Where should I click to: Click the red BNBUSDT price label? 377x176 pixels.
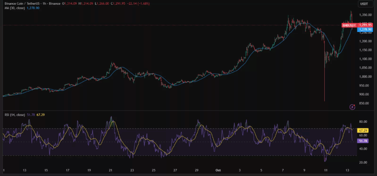pos(349,25)
